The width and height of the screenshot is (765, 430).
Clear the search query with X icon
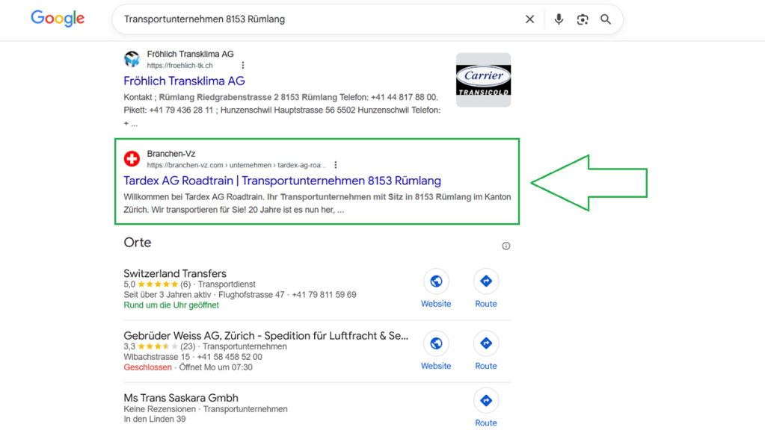point(529,19)
